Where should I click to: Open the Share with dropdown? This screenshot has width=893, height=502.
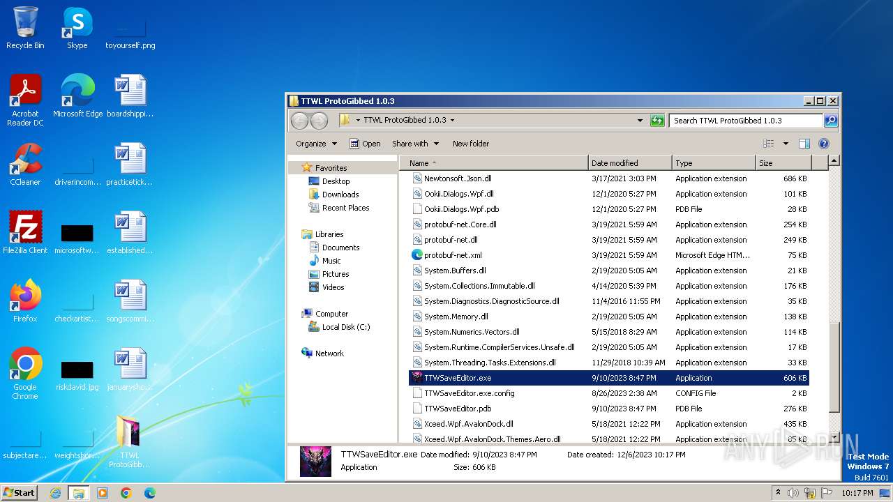pos(415,144)
